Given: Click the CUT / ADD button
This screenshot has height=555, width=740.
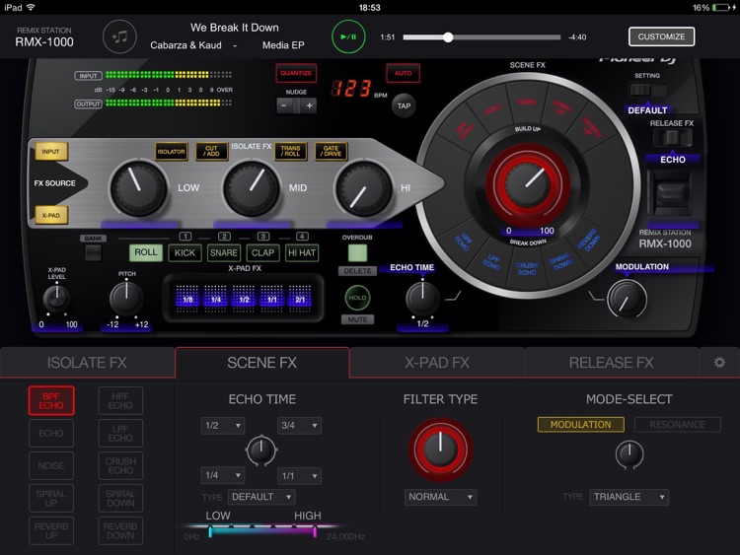Looking at the screenshot, I should coord(211,152).
